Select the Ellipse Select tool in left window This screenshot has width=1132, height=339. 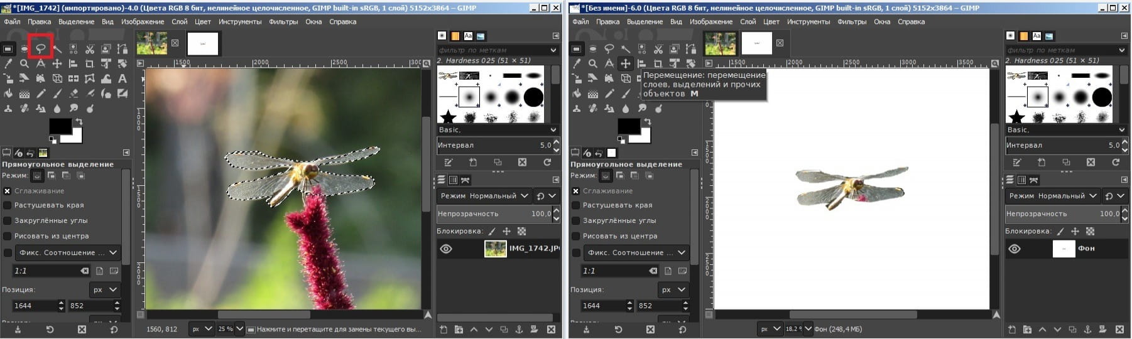[24, 48]
